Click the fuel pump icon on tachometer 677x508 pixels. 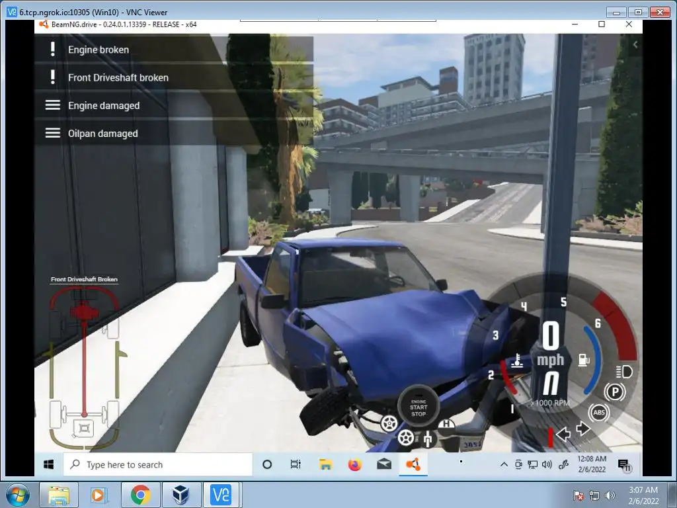point(584,359)
